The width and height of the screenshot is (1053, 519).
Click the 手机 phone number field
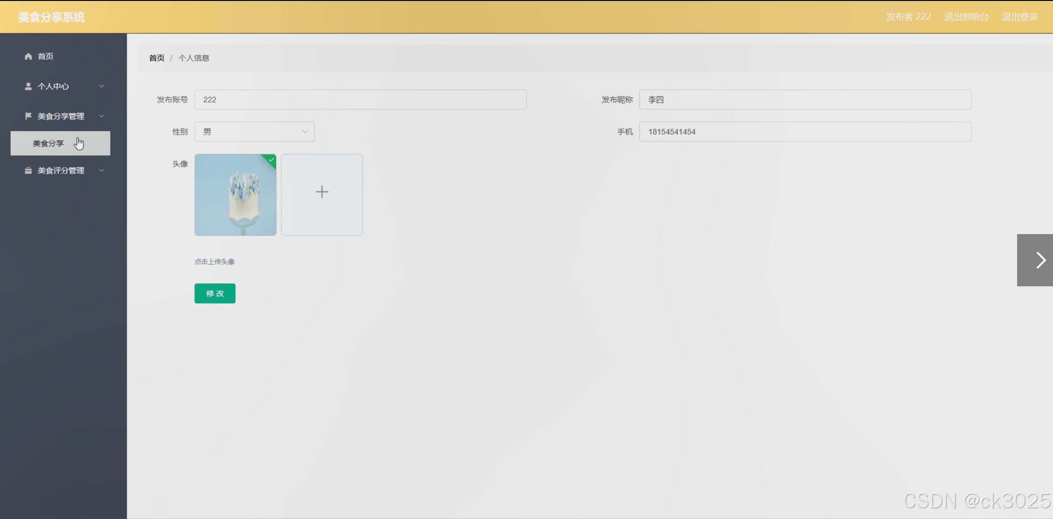(x=805, y=132)
